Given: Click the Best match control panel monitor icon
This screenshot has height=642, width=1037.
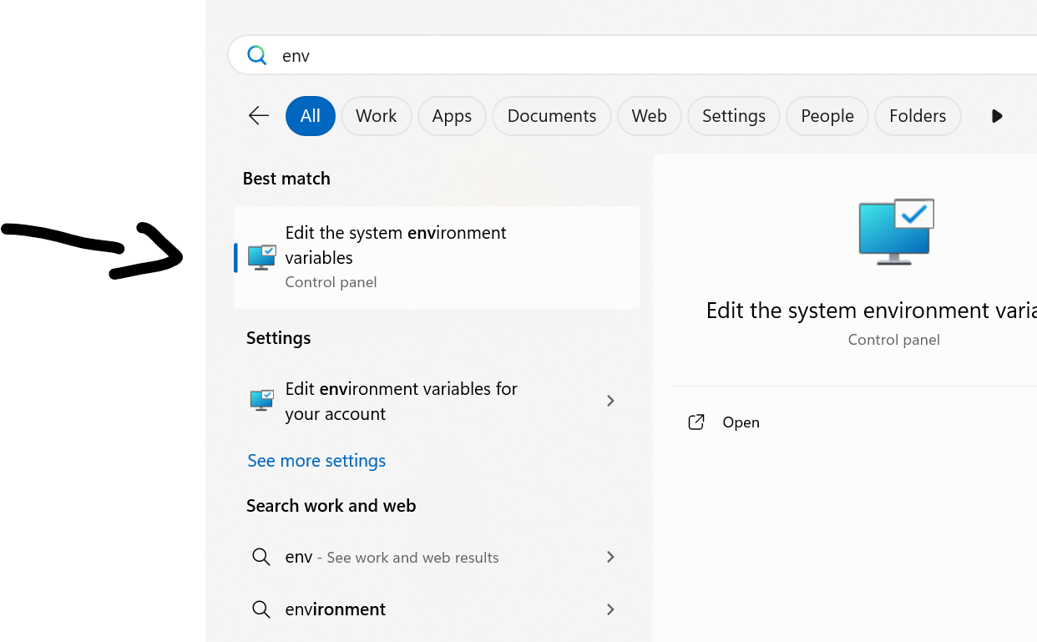Looking at the screenshot, I should [262, 257].
